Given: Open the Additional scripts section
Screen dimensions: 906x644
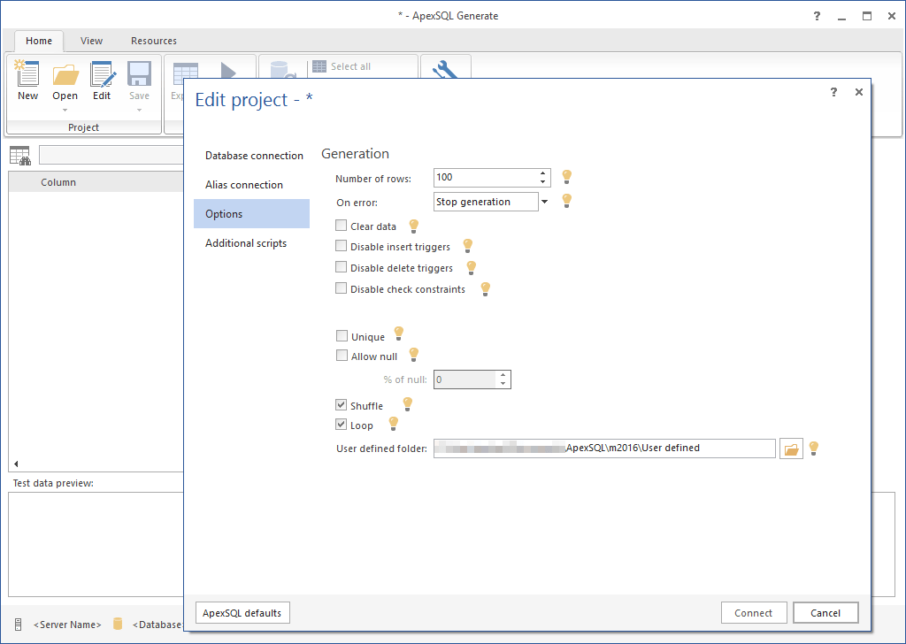Looking at the screenshot, I should [252, 243].
